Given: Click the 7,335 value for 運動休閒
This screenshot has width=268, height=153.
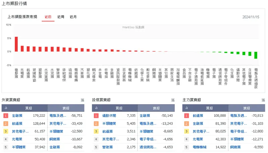Looking at the screenshot, I should (131, 116).
